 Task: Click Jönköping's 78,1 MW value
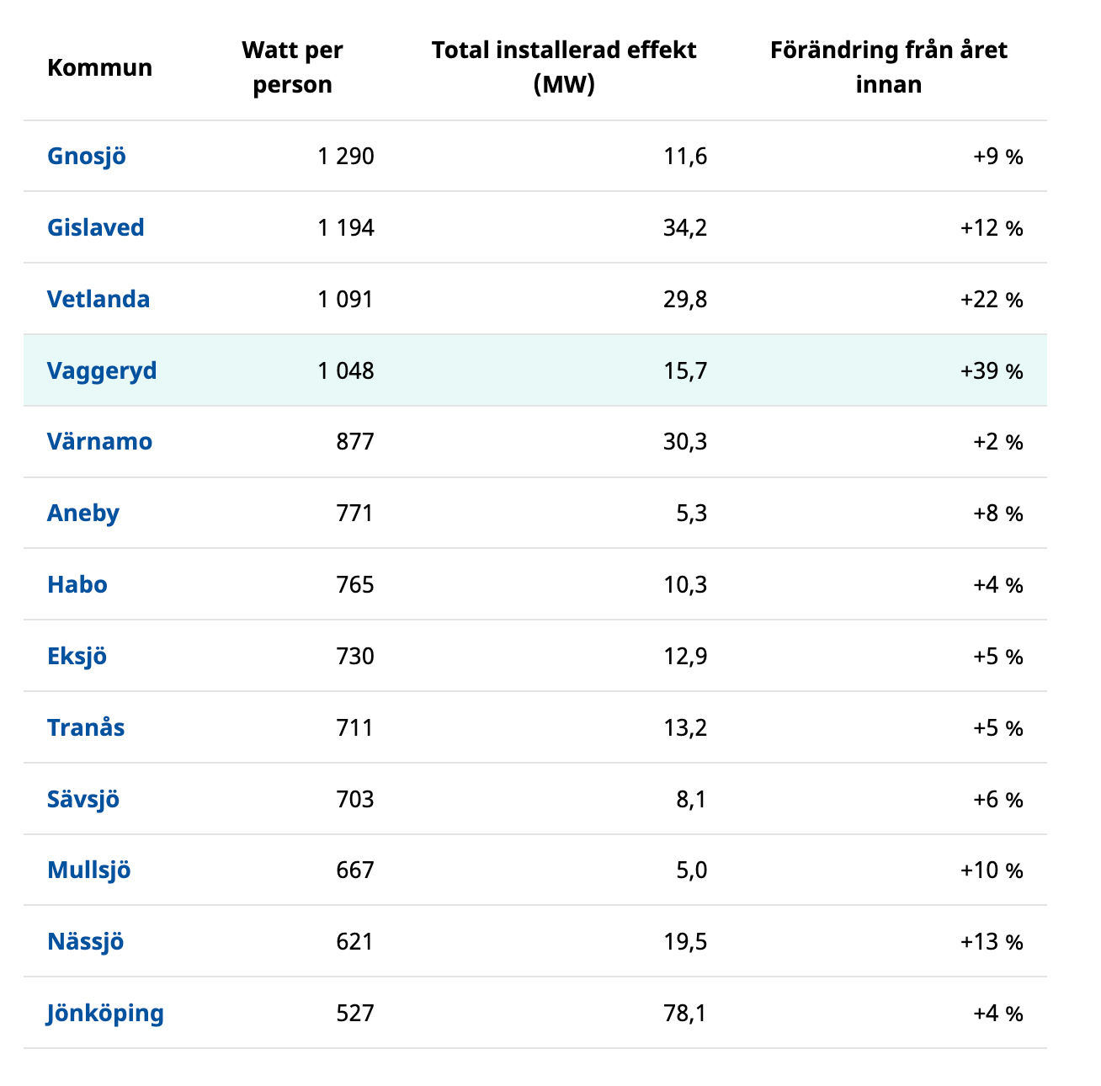pyautogui.click(x=684, y=1013)
